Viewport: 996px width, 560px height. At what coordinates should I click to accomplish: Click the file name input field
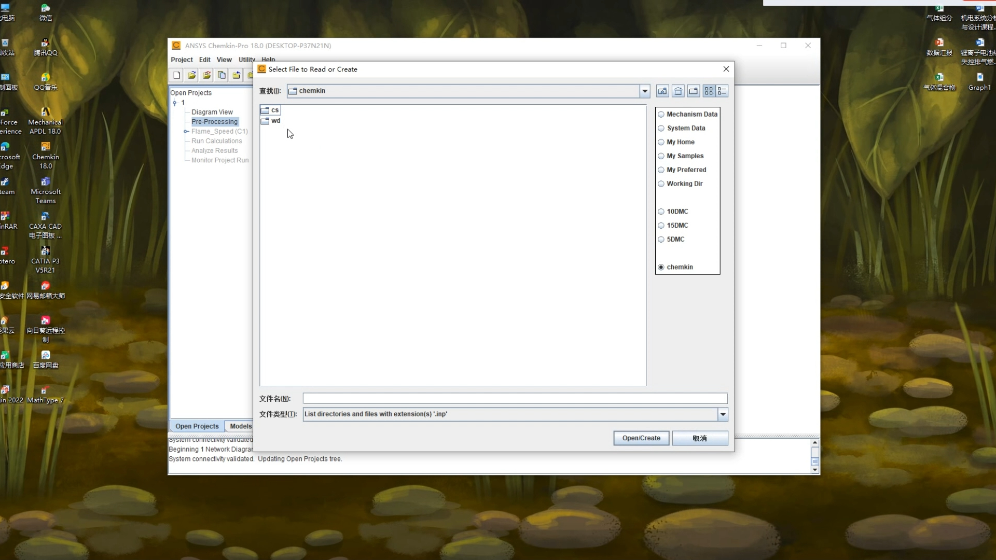click(x=515, y=399)
